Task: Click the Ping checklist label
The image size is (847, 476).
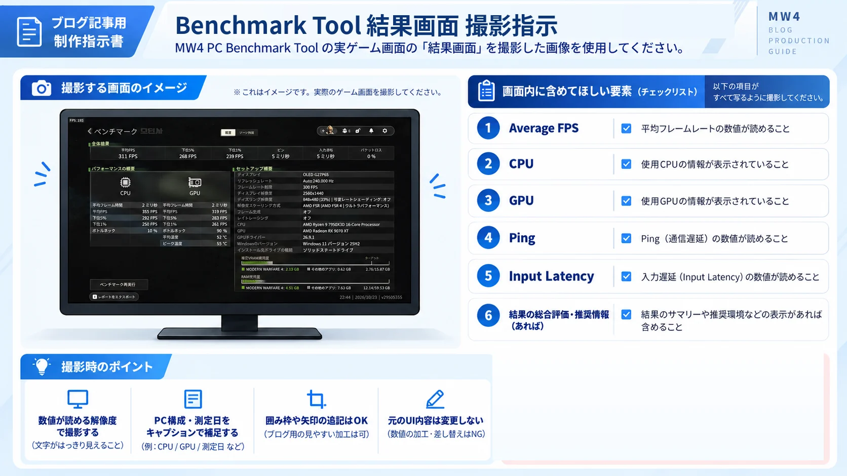Action: (522, 238)
